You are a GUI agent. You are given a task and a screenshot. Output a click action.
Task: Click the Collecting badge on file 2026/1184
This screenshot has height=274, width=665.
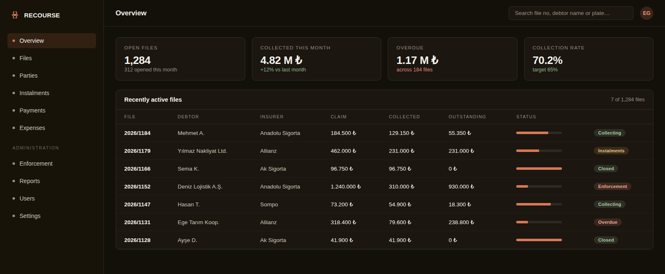click(x=609, y=133)
